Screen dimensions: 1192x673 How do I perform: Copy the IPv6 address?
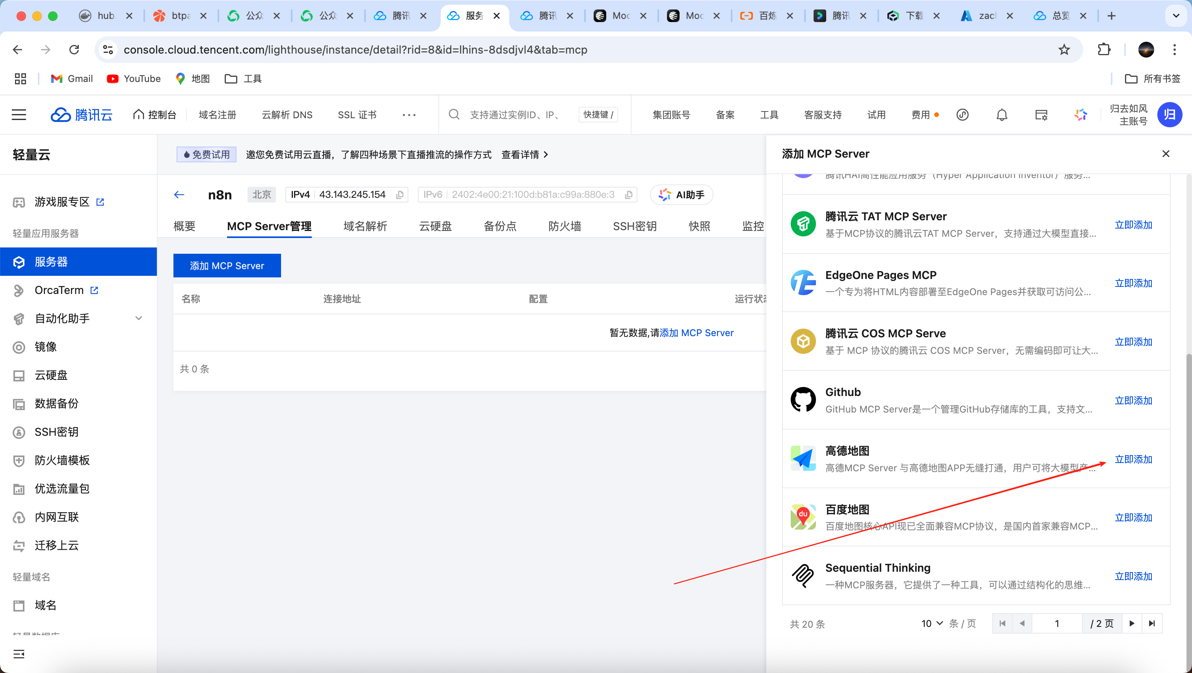(628, 195)
